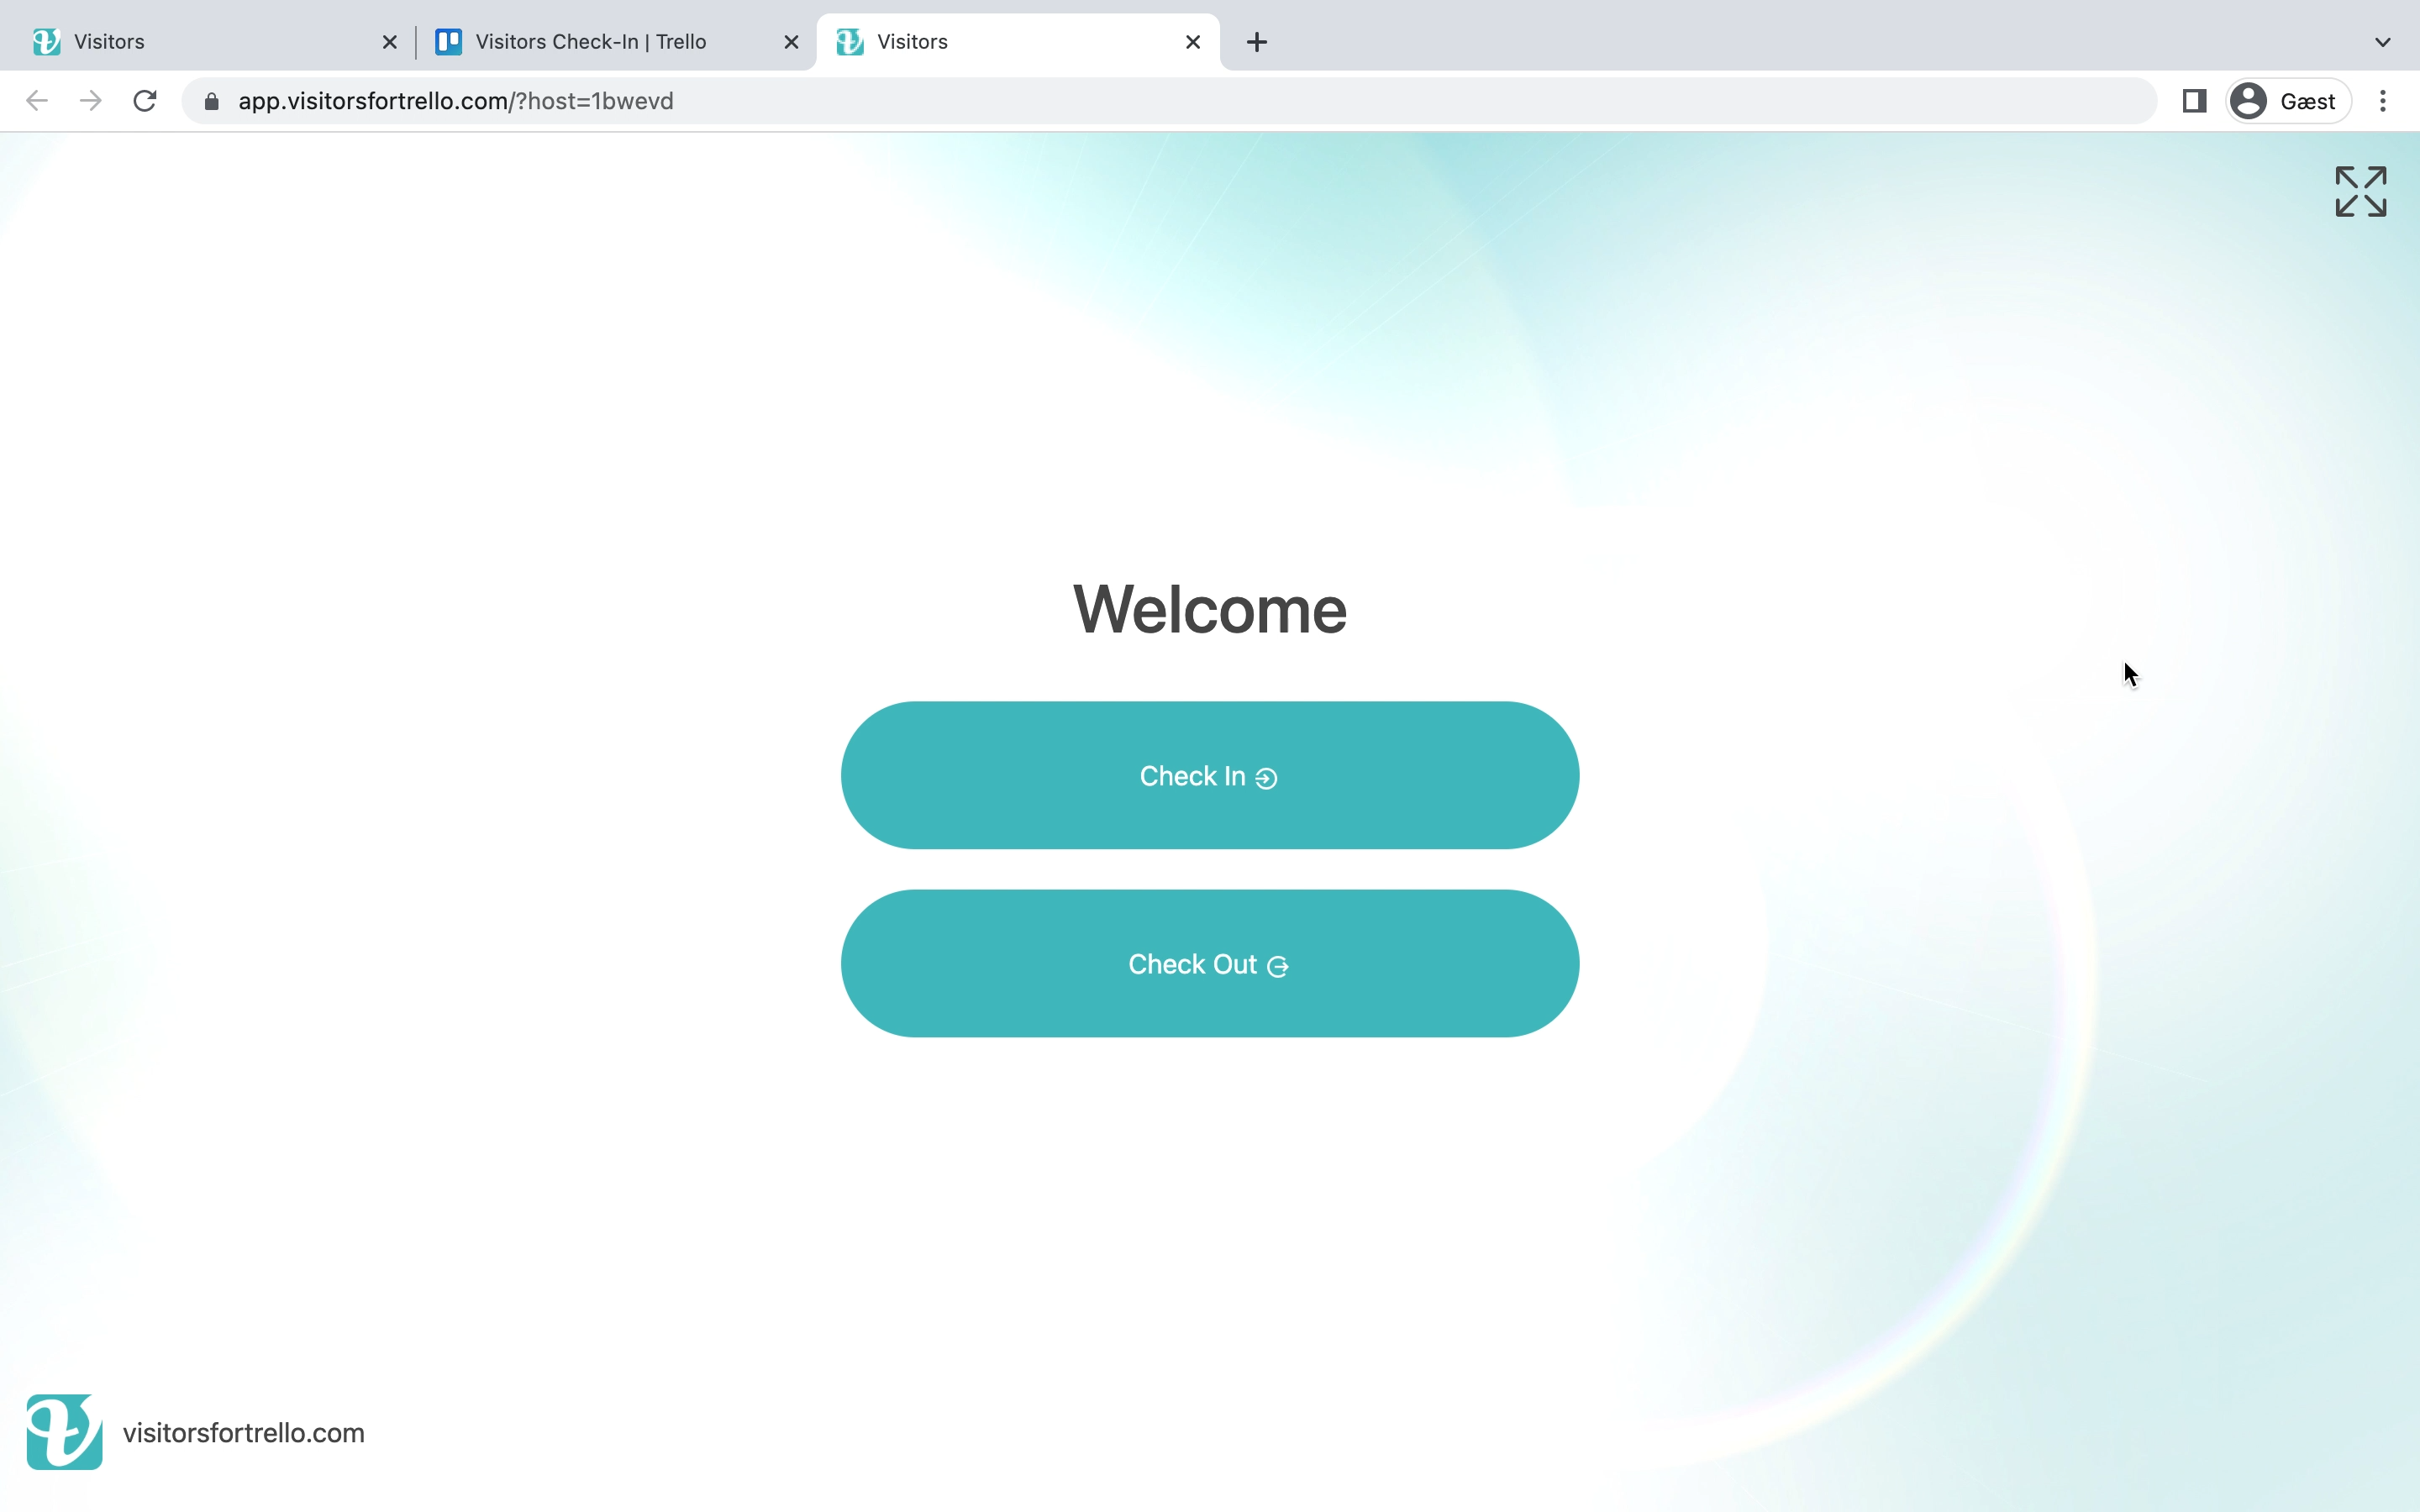Click the Check In button

(x=1210, y=775)
